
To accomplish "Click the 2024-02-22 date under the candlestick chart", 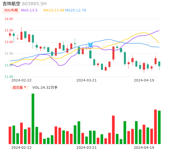I will pyautogui.click(x=21, y=80).
